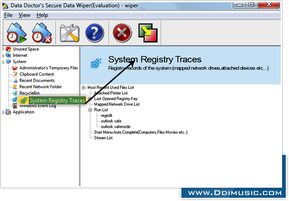Click the blue registry cubes icon in header
289x201 pixels.
96,63
